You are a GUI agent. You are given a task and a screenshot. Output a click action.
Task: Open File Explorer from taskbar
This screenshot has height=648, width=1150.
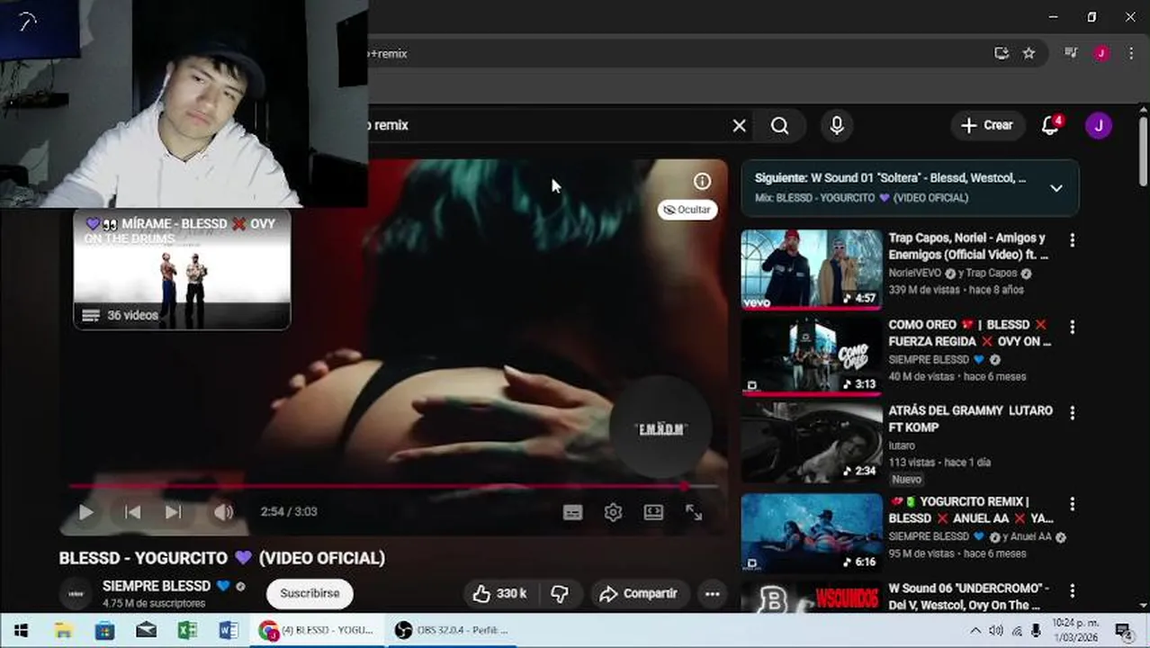click(63, 631)
